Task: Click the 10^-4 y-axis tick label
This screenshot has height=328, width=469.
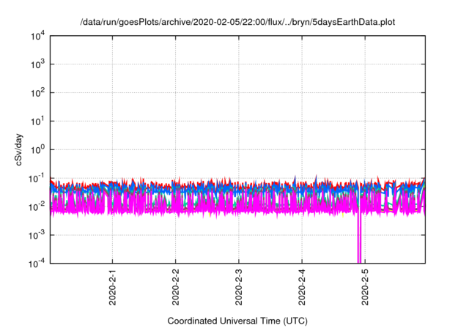Action: click(x=37, y=264)
